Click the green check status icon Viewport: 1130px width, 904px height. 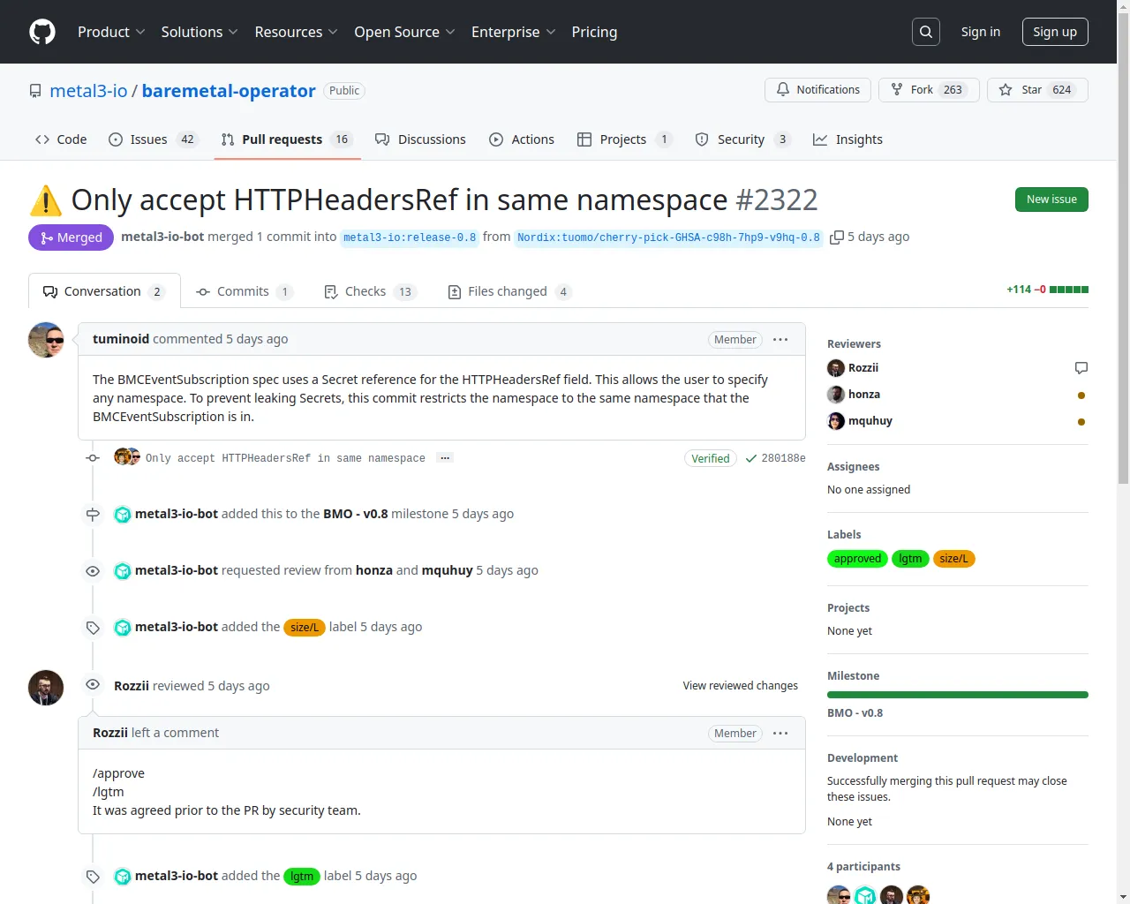(751, 458)
